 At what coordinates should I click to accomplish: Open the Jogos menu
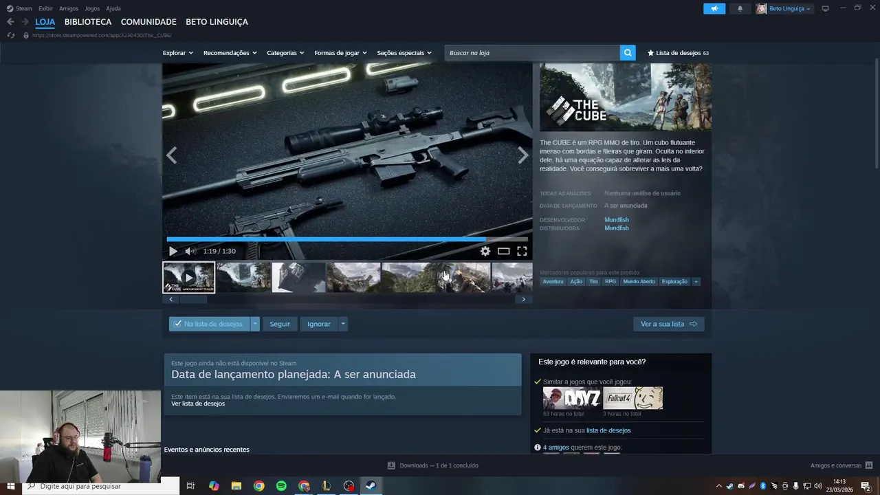point(92,8)
